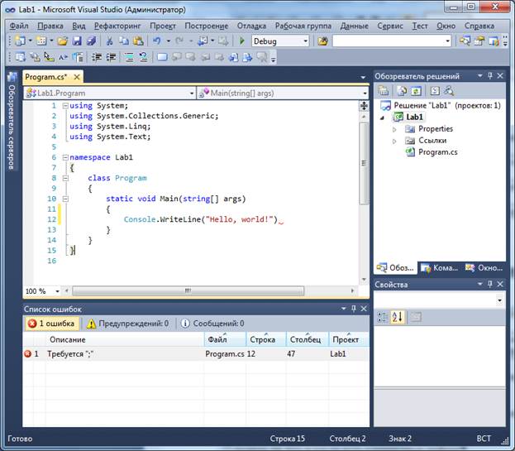Viewport: 515px width, 451px height.
Task: Toggle auto-hide pin on Solution Explorer panel
Action: [x=490, y=76]
